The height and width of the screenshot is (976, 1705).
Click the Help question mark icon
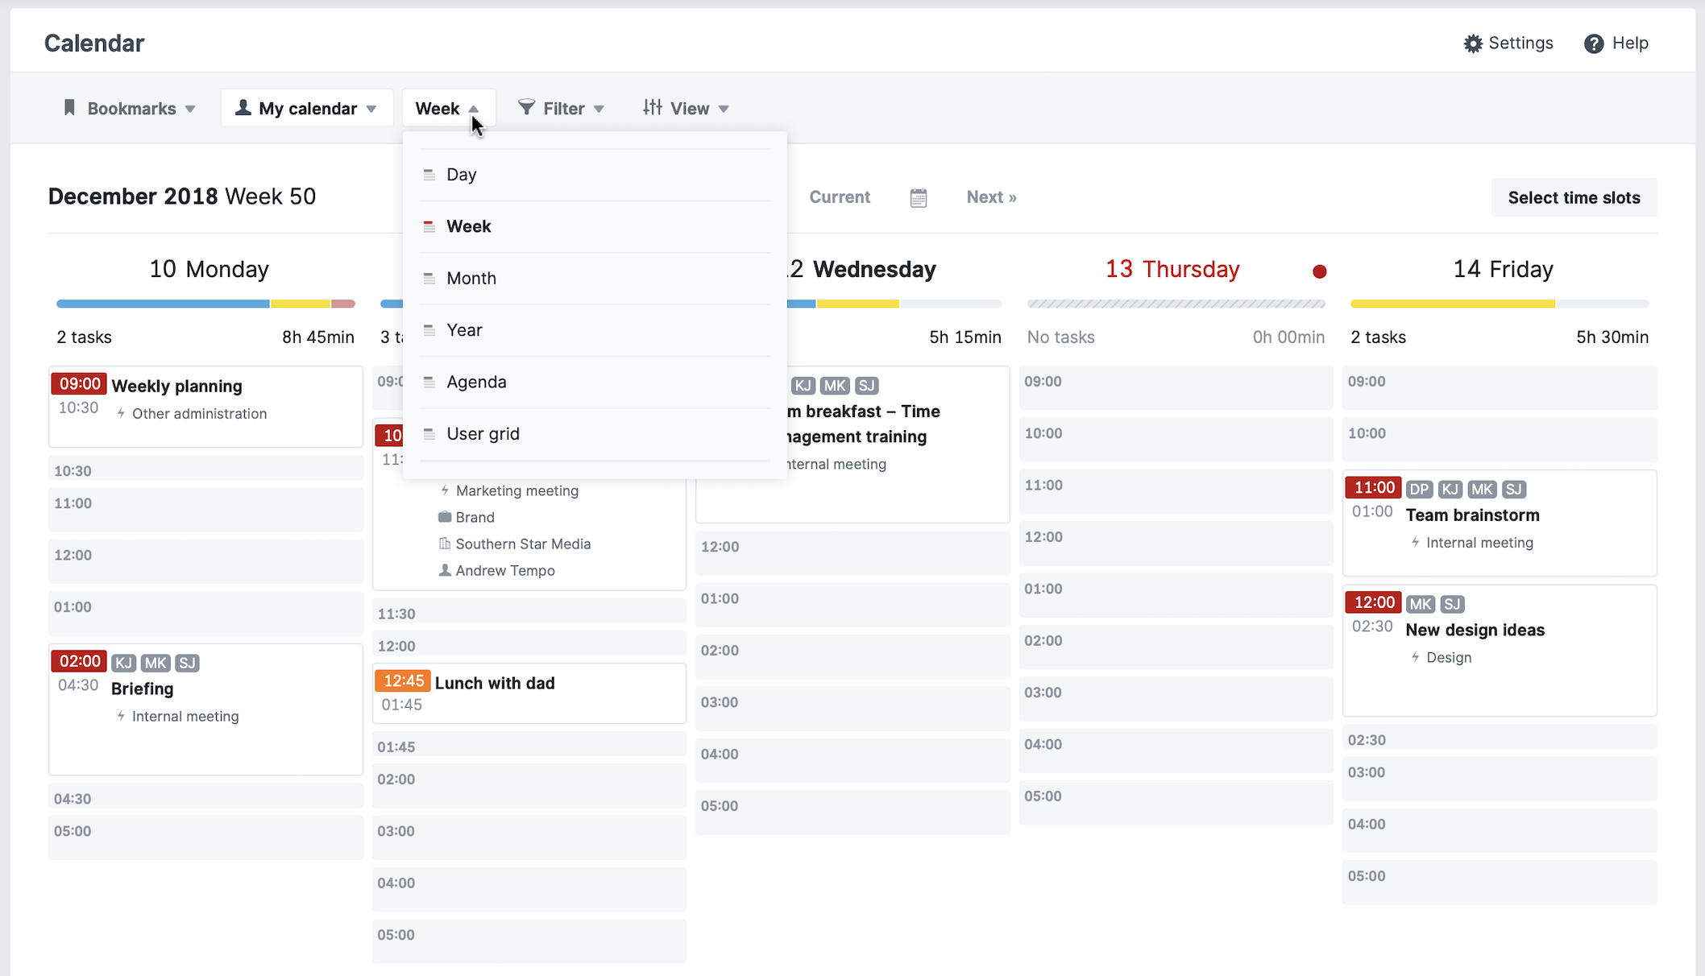pos(1594,43)
